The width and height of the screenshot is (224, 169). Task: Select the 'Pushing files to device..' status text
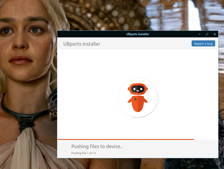click(x=97, y=146)
